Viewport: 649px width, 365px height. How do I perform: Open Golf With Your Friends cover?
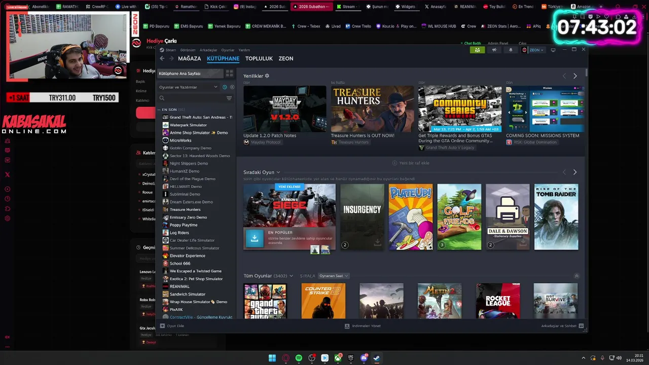[459, 216]
